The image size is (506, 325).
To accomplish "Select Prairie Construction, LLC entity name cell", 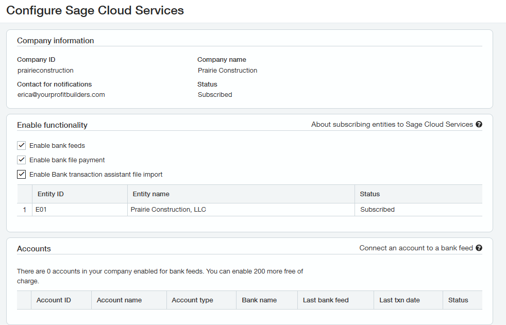I will click(241, 210).
